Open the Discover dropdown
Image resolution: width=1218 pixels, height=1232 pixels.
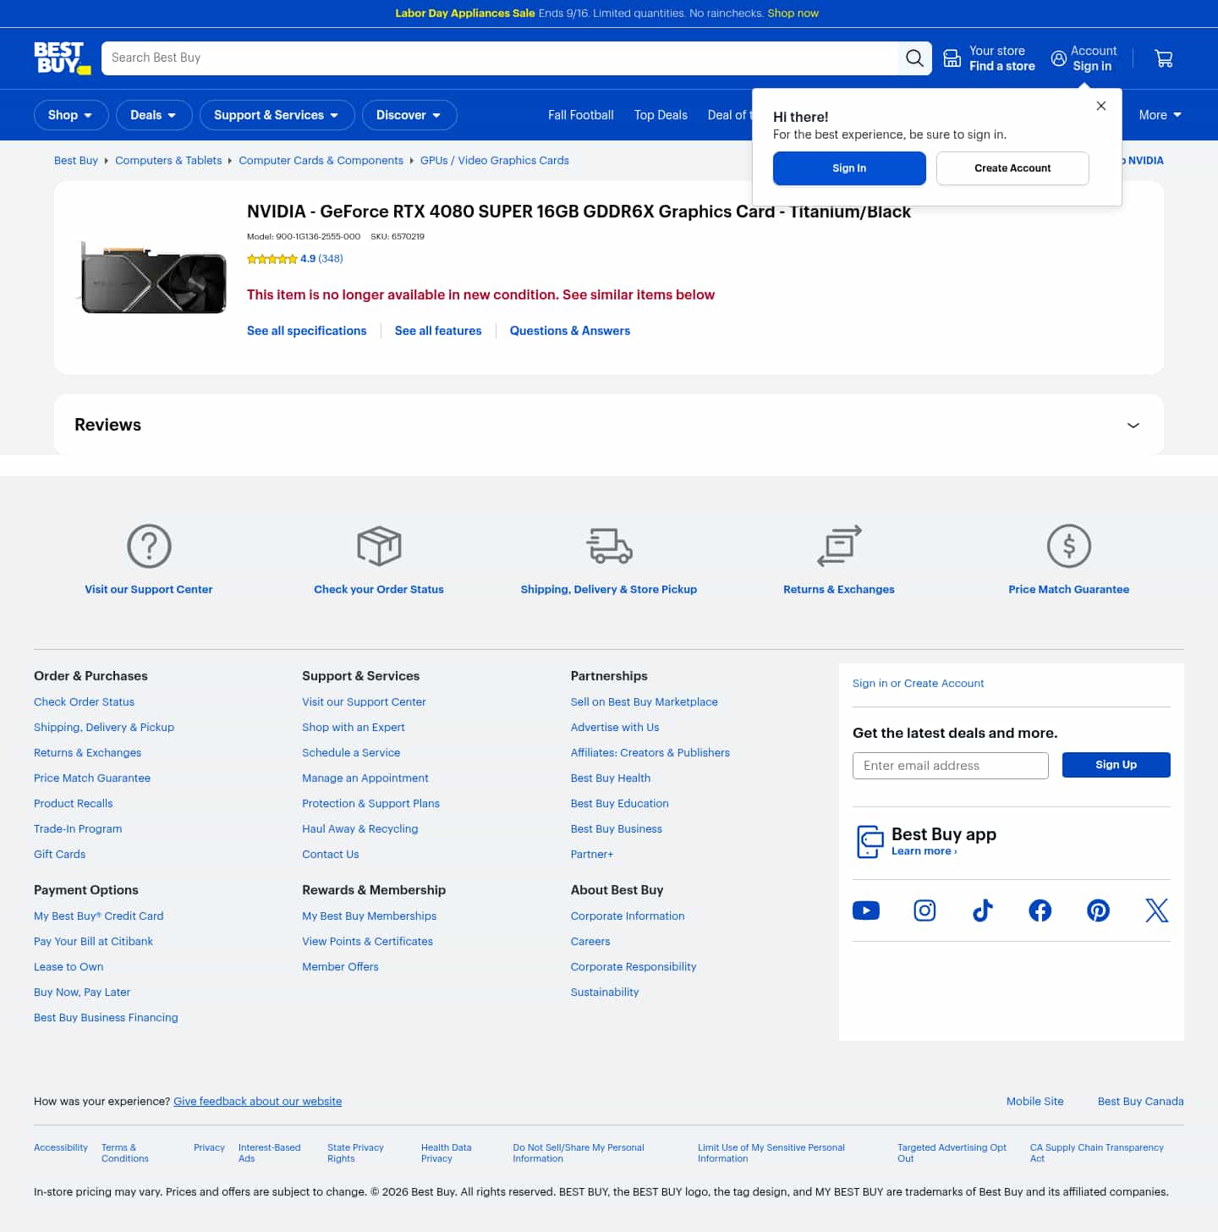click(x=409, y=115)
